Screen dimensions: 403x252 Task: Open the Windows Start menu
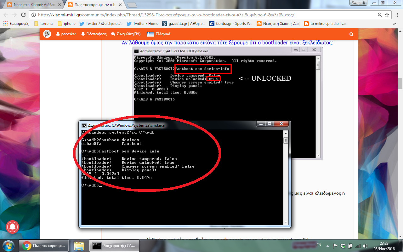pos(8,245)
